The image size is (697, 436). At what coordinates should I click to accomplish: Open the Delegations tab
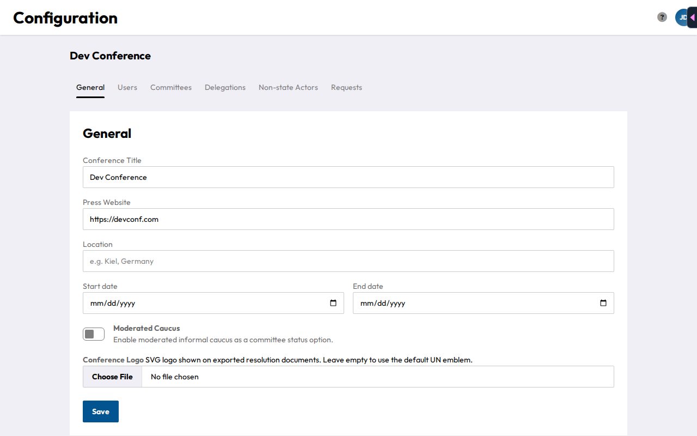pos(225,87)
